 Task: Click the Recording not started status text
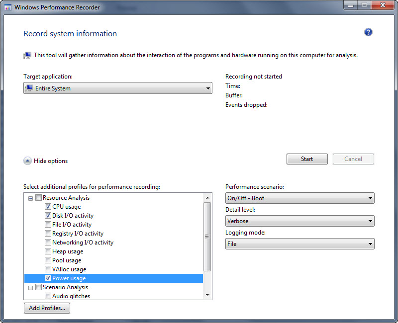pyautogui.click(x=254, y=77)
